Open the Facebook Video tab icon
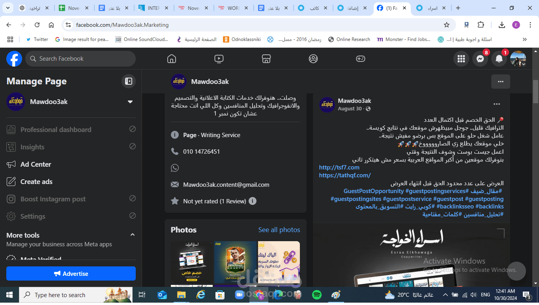Image resolution: width=539 pixels, height=305 pixels. pyautogui.click(x=219, y=59)
